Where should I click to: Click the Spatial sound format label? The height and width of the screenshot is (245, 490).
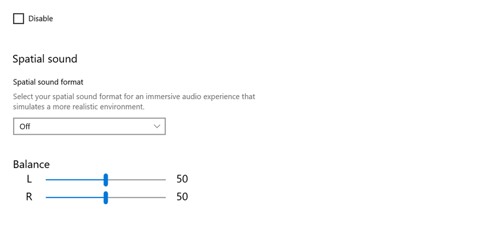tap(48, 82)
